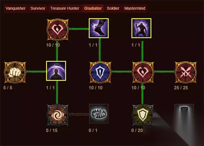Select the heart node left of crossed swords
This screenshot has width=204, height=146.
[143, 72]
